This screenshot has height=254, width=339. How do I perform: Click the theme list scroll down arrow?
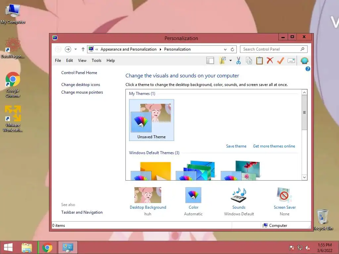305,177
